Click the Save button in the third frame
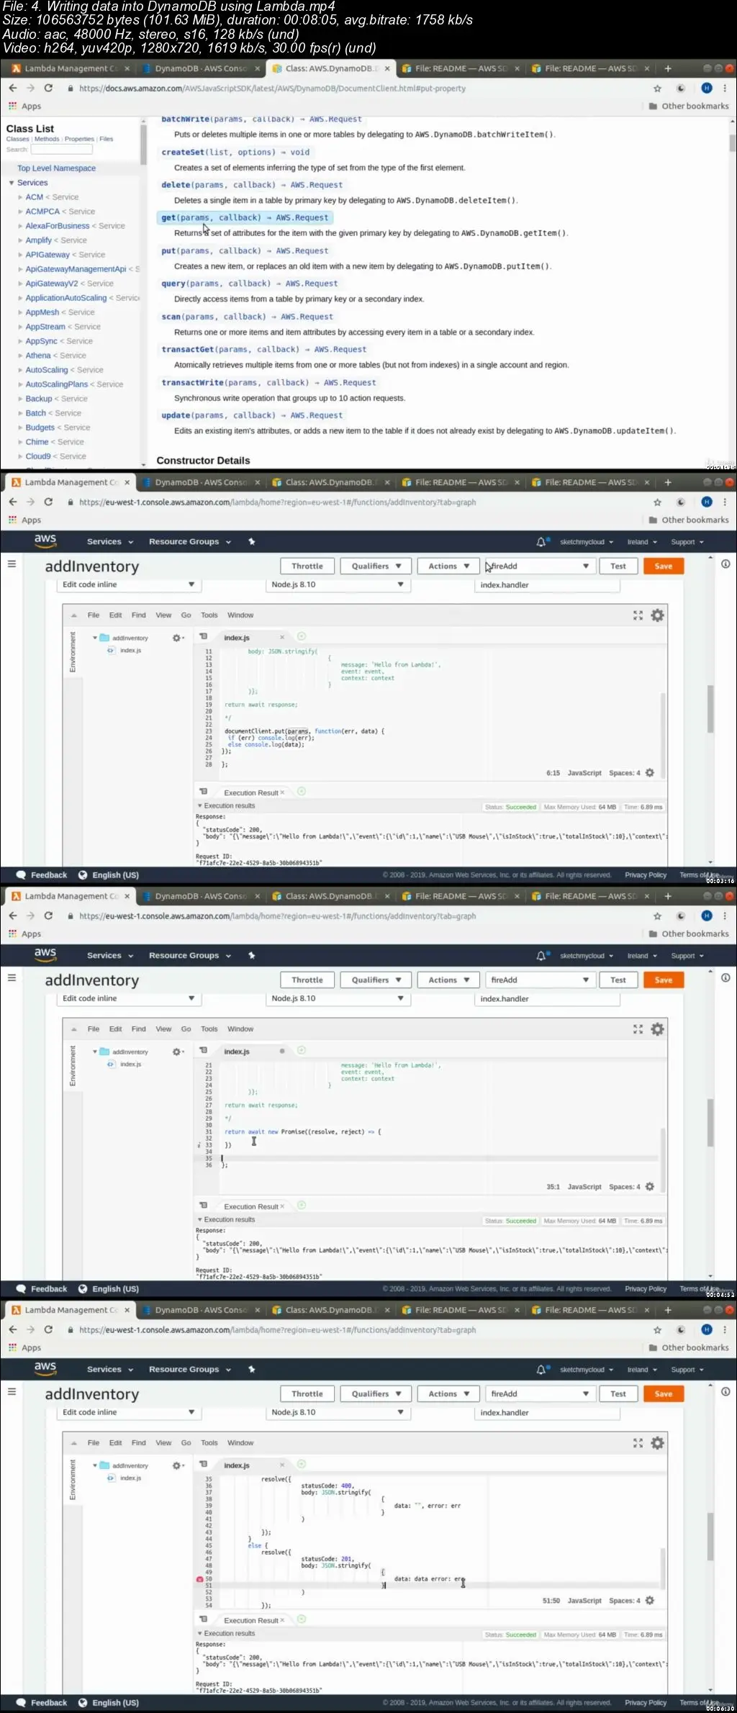737x1713 pixels. (x=664, y=980)
